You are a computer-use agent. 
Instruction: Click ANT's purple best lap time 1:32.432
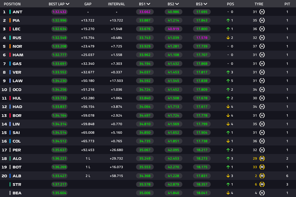point(59,12)
